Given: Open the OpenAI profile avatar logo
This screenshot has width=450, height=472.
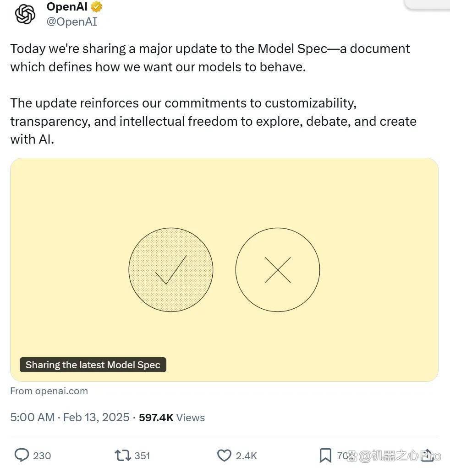Looking at the screenshot, I should click(x=25, y=14).
